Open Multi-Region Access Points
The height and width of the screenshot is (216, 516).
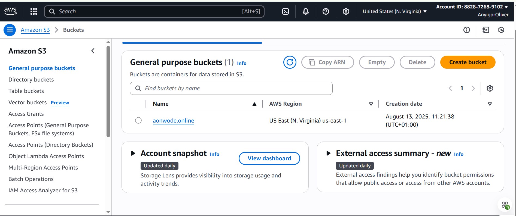pyautogui.click(x=43, y=168)
